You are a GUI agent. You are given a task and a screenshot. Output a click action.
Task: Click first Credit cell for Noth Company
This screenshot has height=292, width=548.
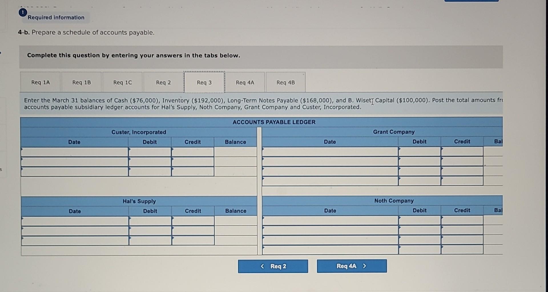tap(462, 220)
